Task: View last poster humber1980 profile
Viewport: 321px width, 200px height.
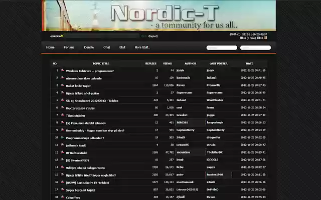Action: point(215,174)
